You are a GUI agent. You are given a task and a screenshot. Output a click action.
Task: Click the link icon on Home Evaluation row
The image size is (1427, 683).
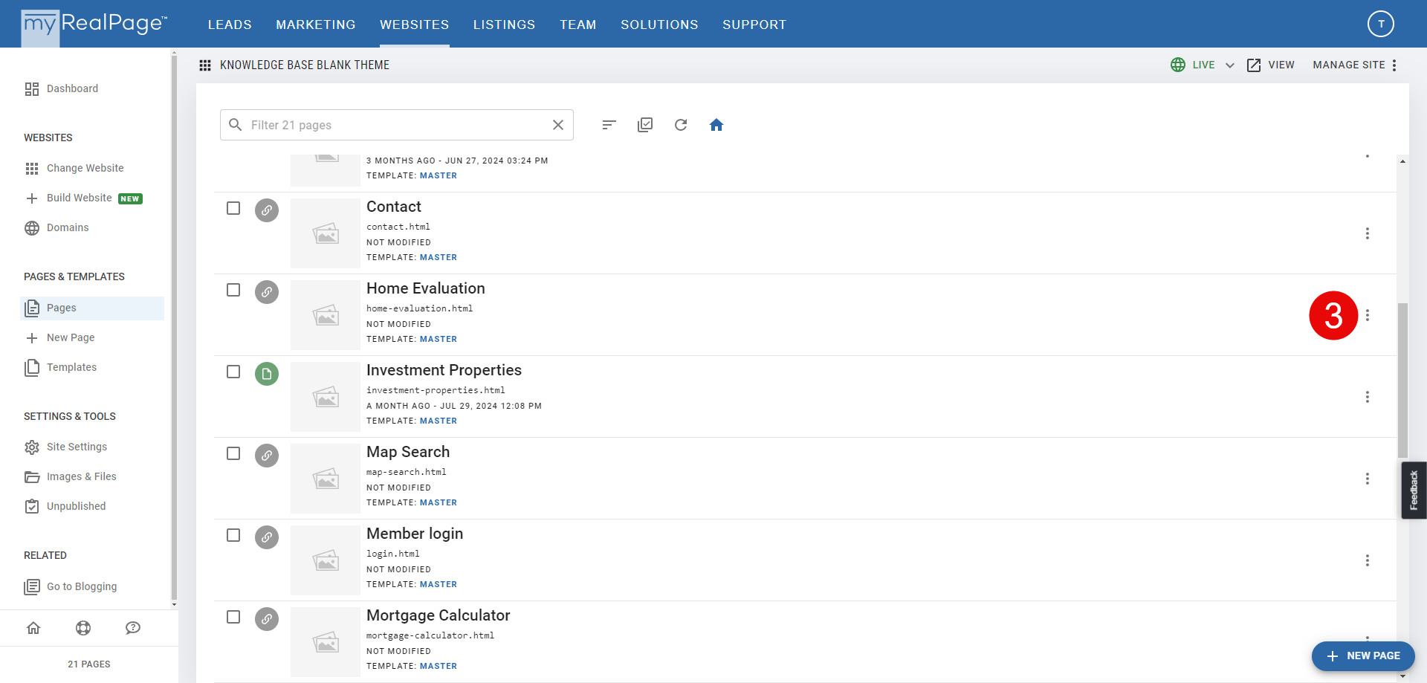[x=267, y=292]
